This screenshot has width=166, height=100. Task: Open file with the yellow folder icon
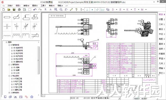pos(9,10)
